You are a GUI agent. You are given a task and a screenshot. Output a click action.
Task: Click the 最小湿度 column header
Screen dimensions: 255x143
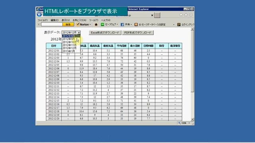(135, 46)
